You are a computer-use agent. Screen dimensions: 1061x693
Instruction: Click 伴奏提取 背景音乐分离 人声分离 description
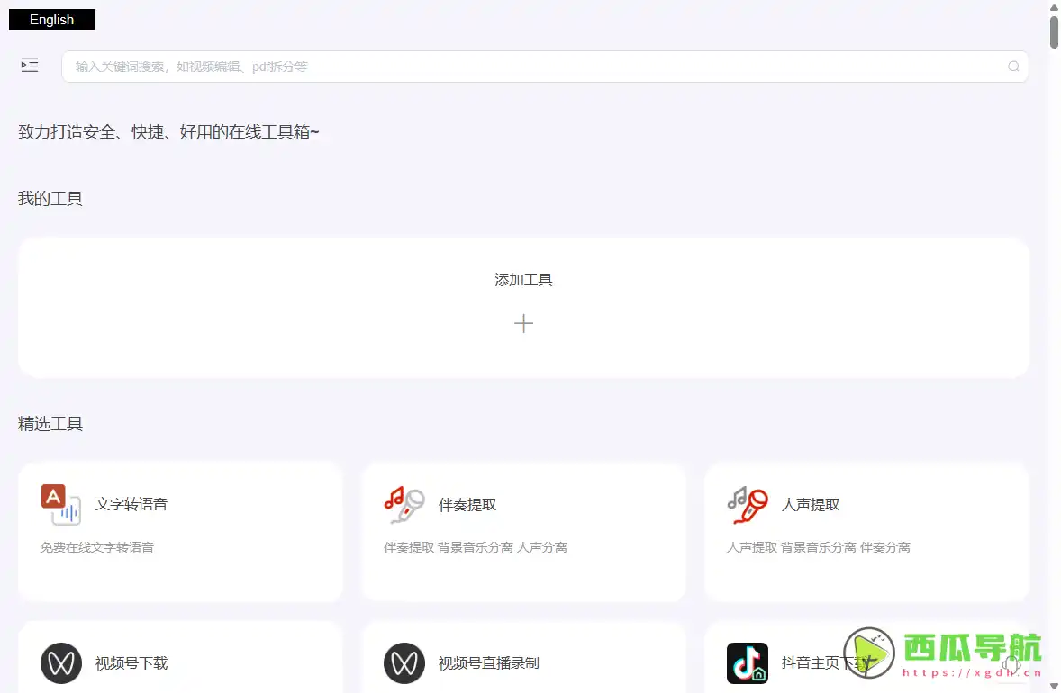475,547
